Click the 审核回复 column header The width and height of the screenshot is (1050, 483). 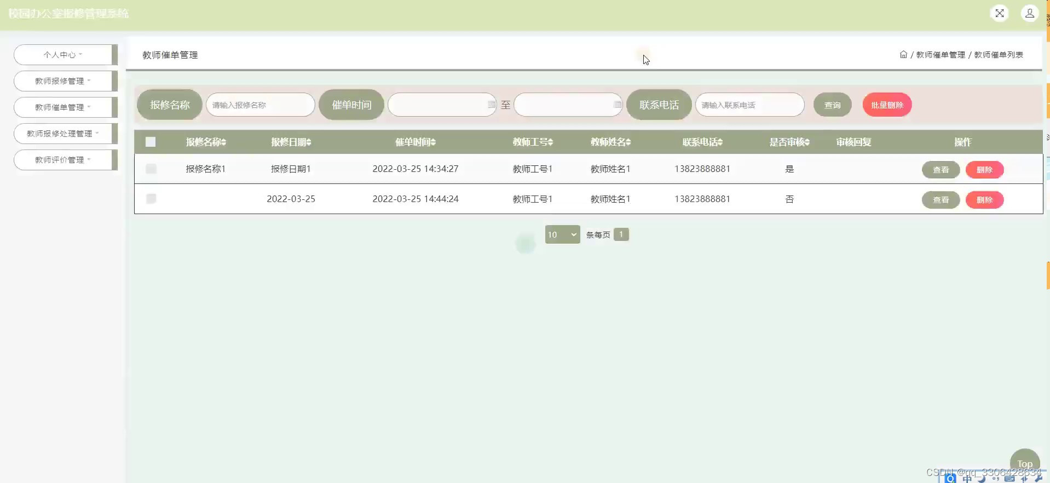click(x=853, y=142)
